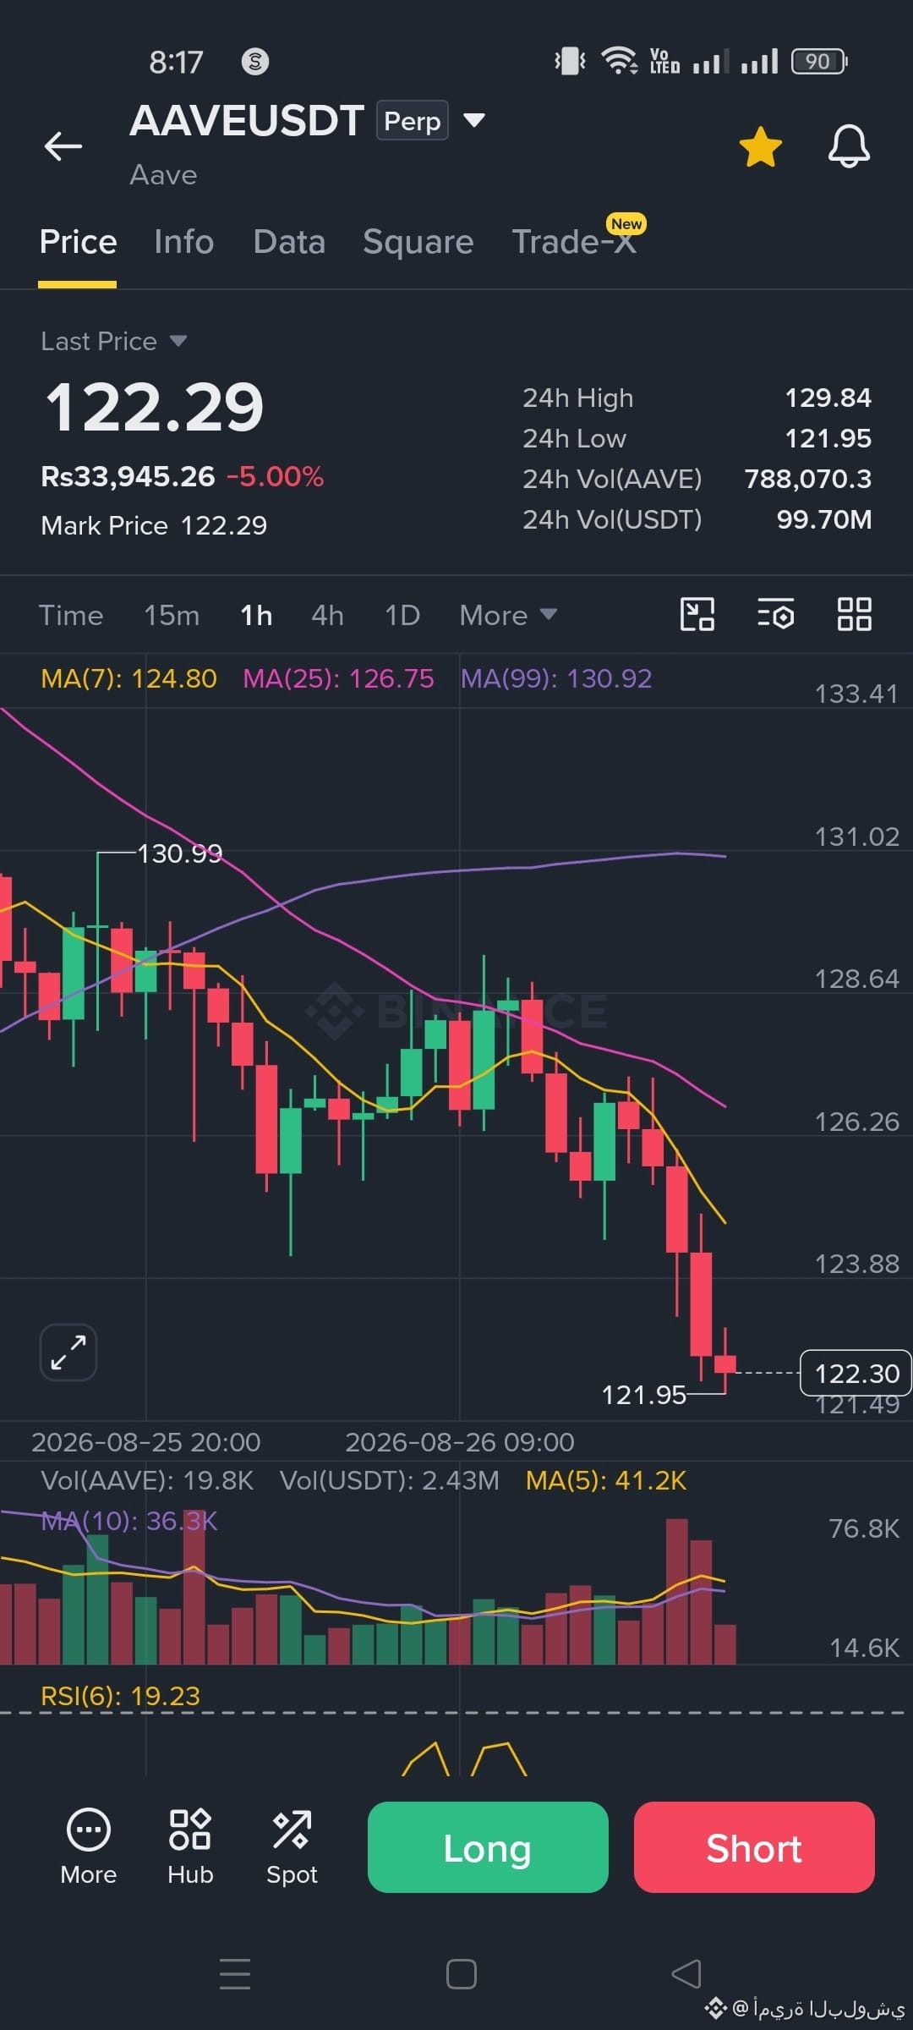Tap the MA(25): 126.75 indicator label
Screen dimensions: 913x2030
coord(338,678)
